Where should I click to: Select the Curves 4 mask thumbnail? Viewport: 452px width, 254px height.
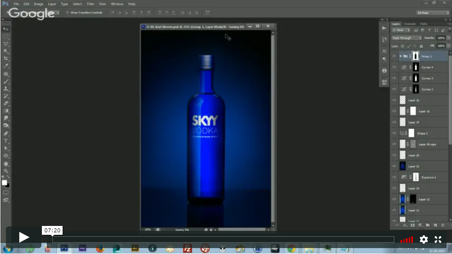click(416, 67)
